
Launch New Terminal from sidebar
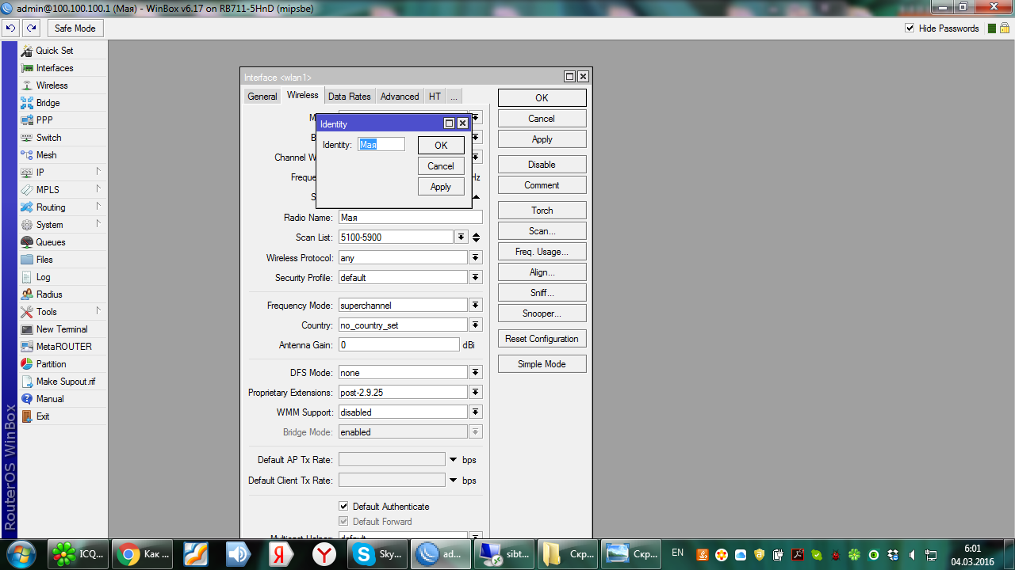[x=61, y=329]
